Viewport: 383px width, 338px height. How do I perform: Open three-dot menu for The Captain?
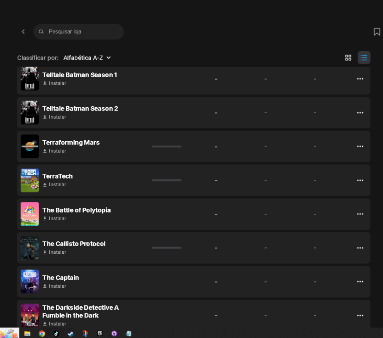(x=360, y=282)
